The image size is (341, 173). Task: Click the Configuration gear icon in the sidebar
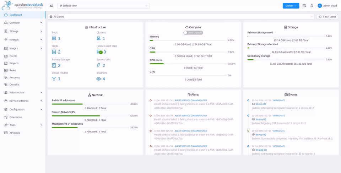click(x=6, y=109)
